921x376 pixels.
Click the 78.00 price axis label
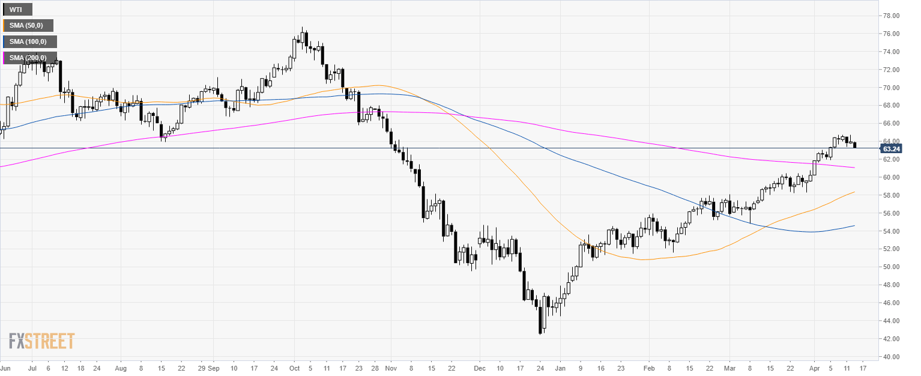click(890, 16)
